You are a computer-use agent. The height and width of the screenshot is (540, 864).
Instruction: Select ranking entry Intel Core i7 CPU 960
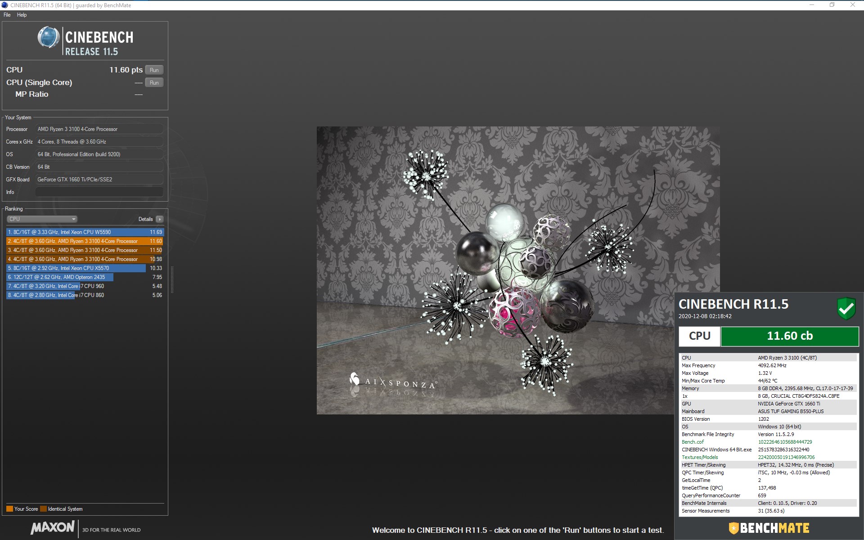coord(85,286)
